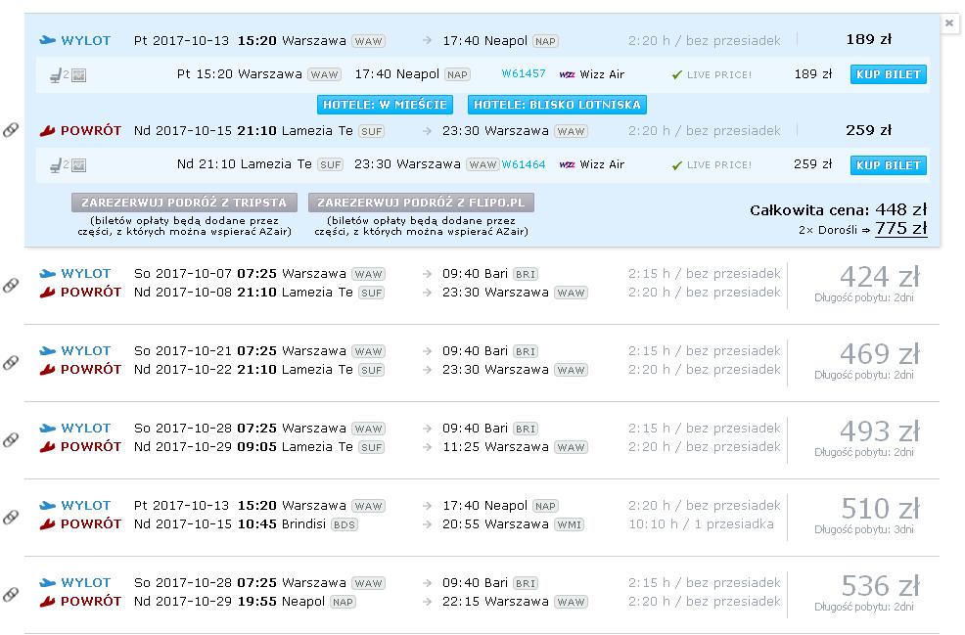Collapse the 259 zł return flight header
This screenshot has height=635, width=965.
482,130
